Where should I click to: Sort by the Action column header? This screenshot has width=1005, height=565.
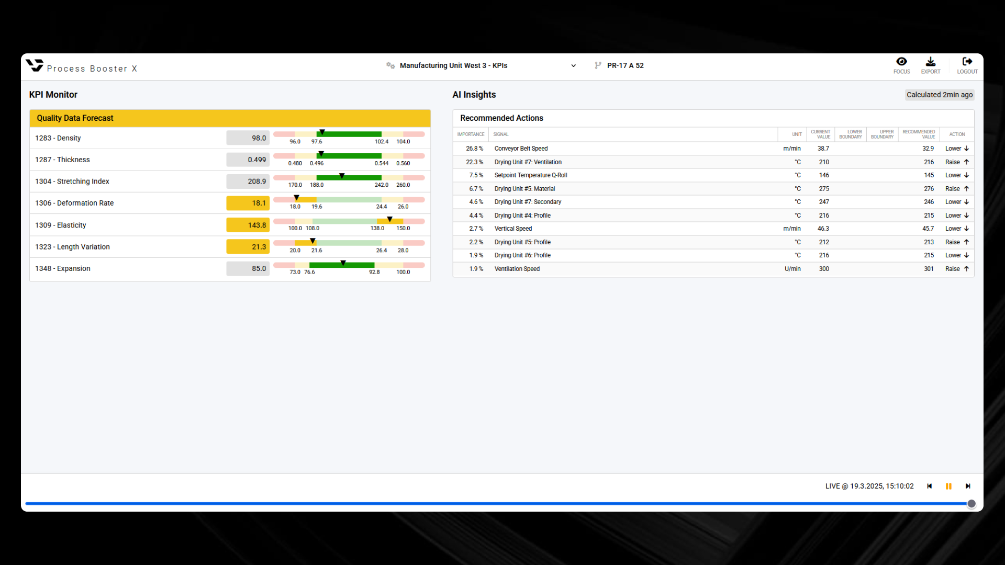click(x=957, y=134)
